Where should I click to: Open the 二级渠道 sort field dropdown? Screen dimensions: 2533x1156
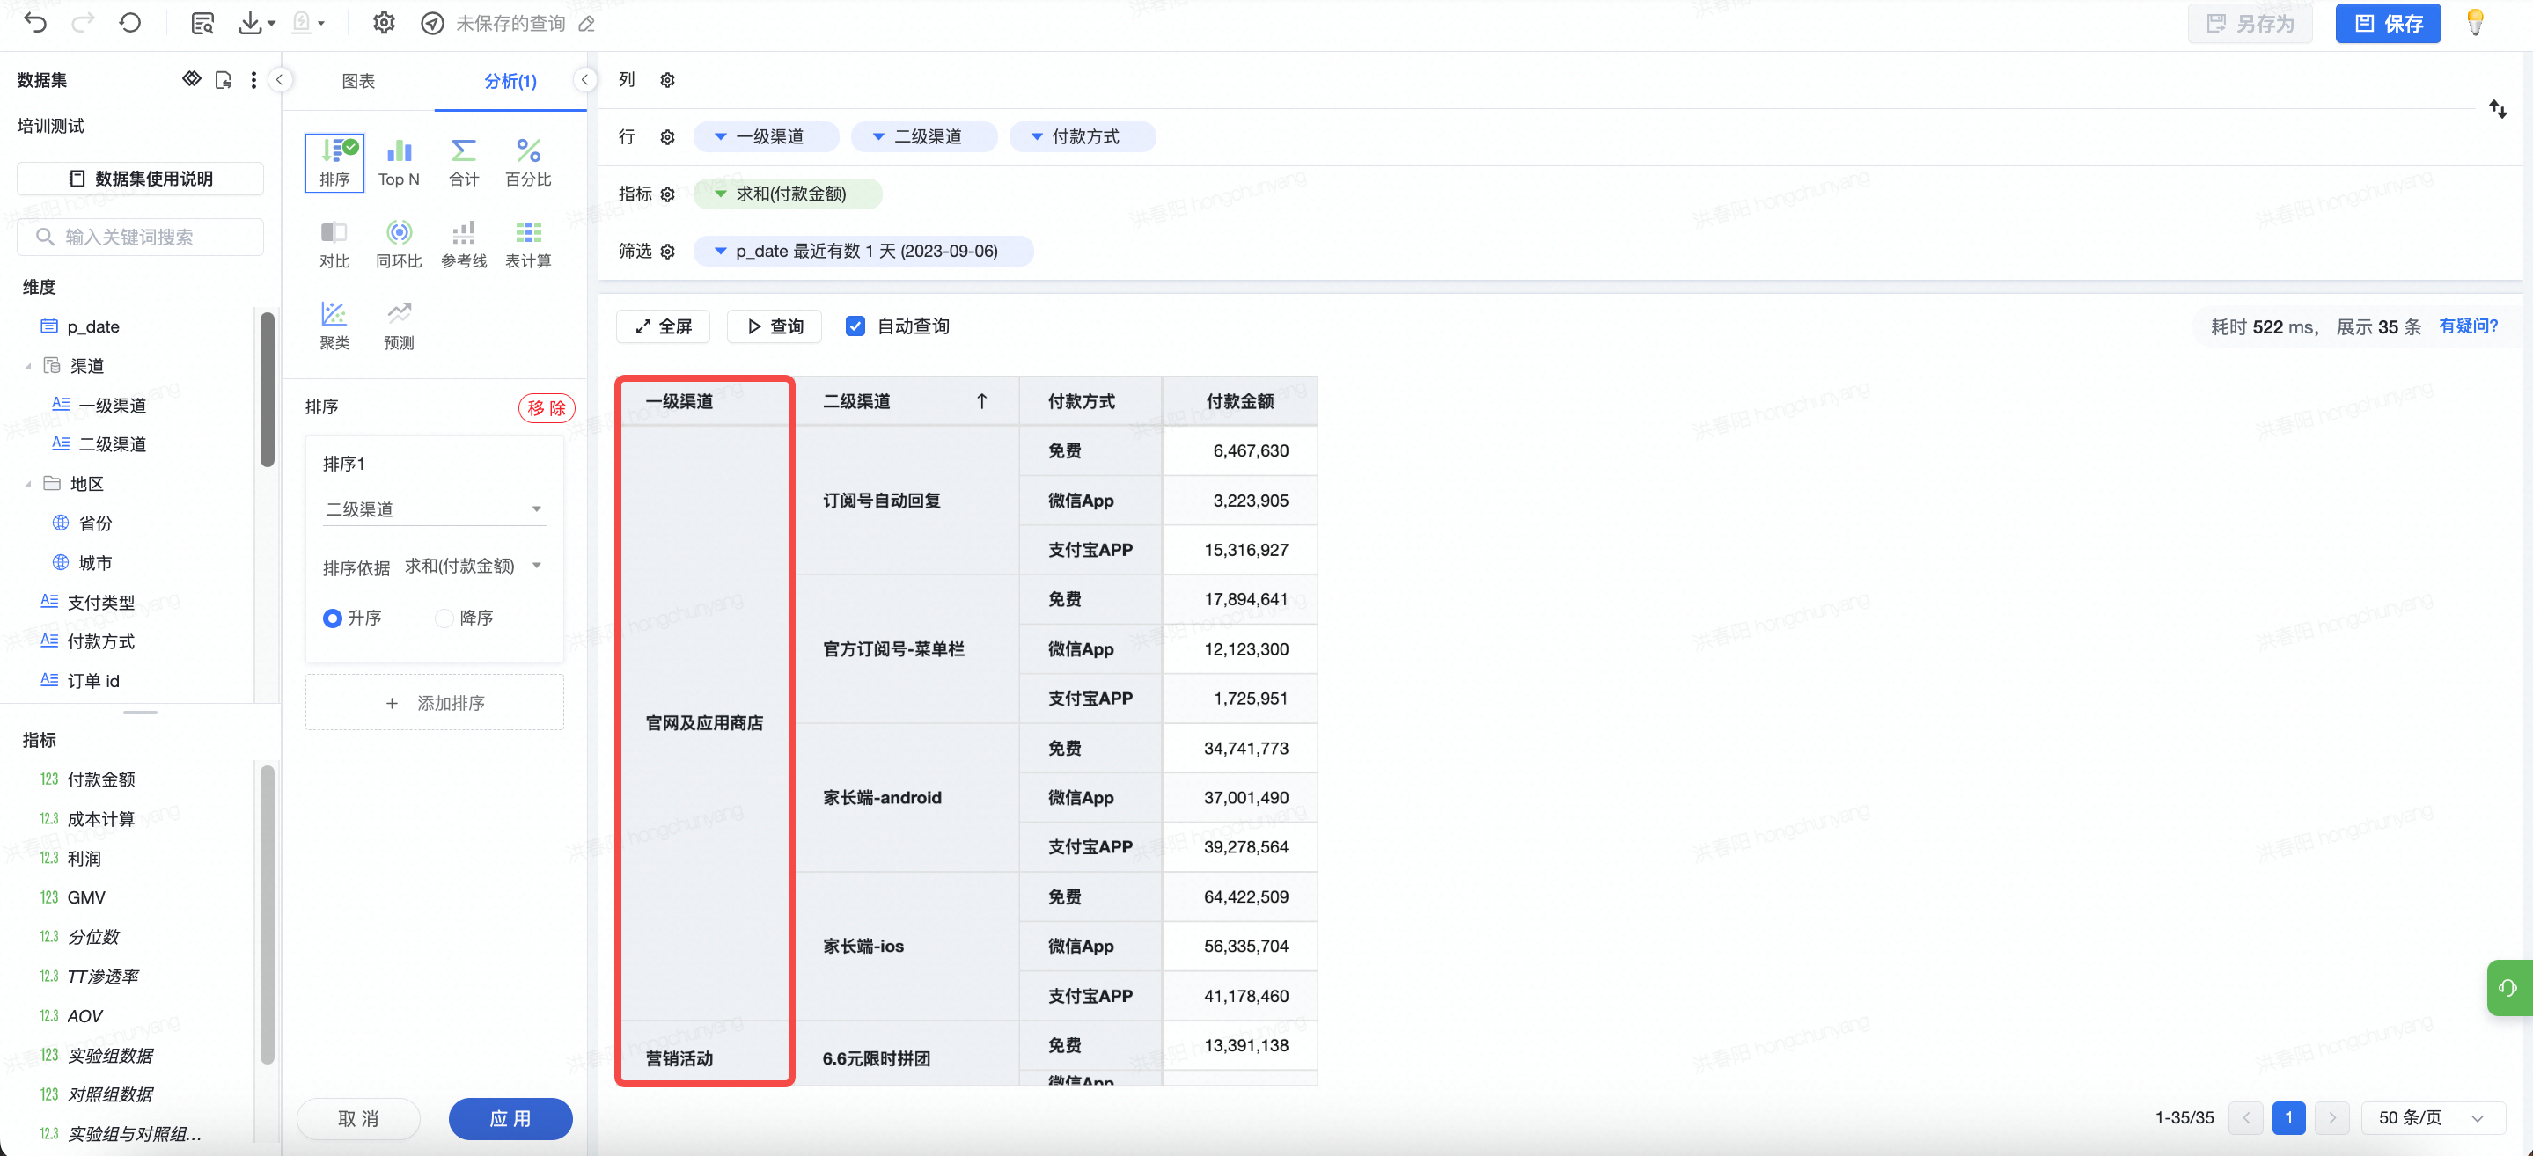point(434,509)
